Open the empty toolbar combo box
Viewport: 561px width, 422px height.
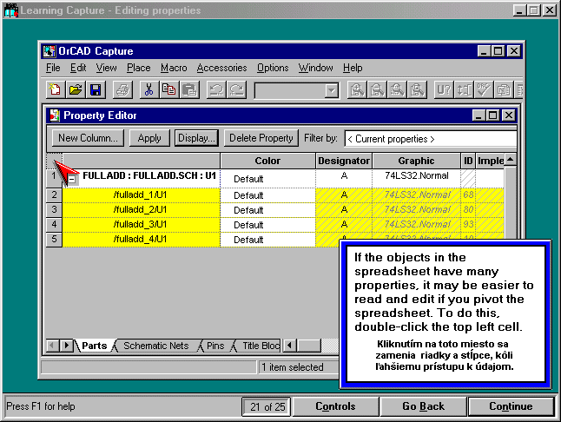[331, 90]
